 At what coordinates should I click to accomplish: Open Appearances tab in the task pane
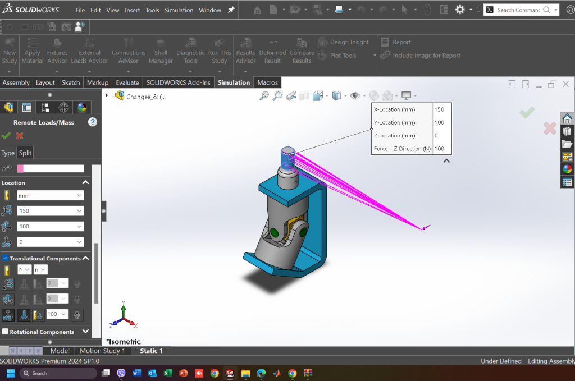567,169
